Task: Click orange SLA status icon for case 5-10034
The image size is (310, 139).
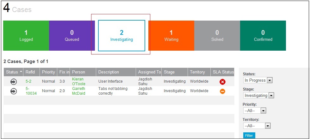Action: click(222, 91)
